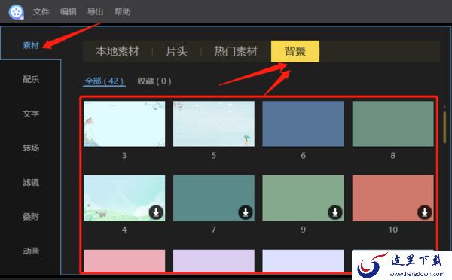Open the 帮助 menu
This screenshot has height=280, width=452.
[x=122, y=12]
